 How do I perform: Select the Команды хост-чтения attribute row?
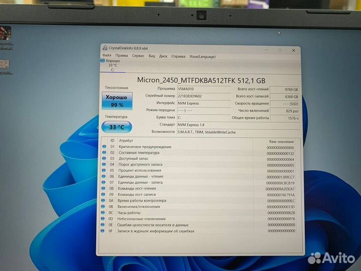(201, 189)
